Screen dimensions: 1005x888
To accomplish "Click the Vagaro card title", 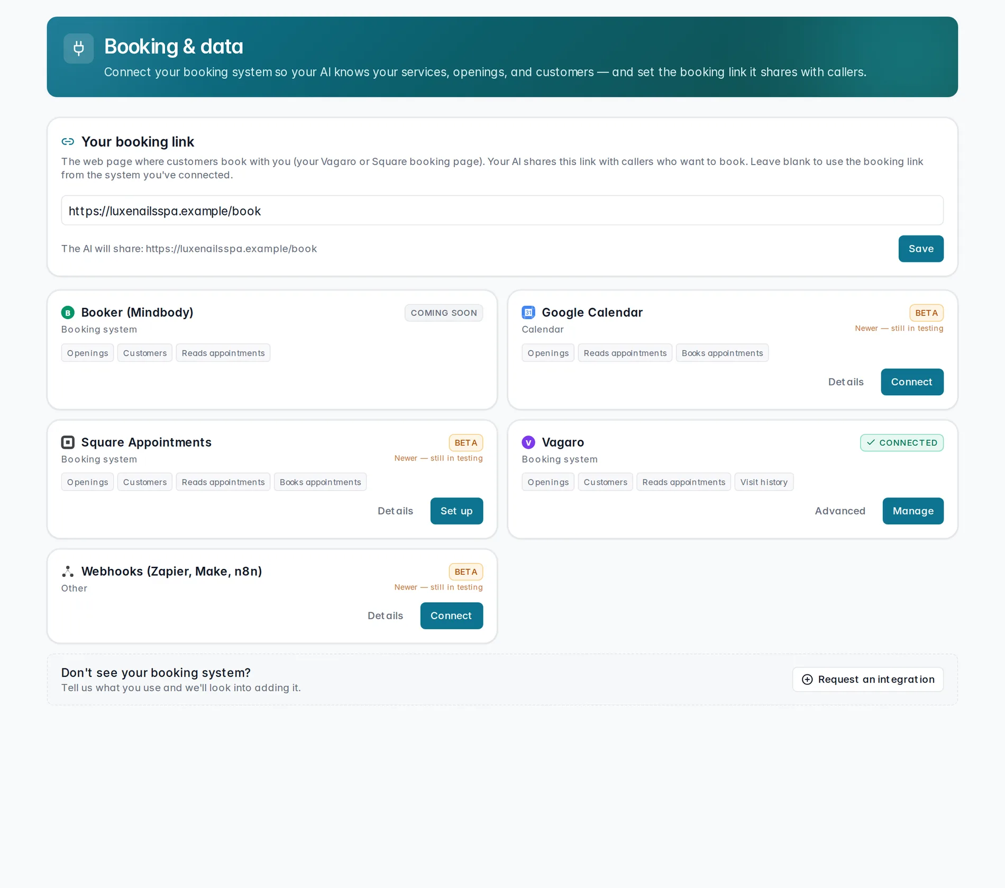I will (563, 442).
